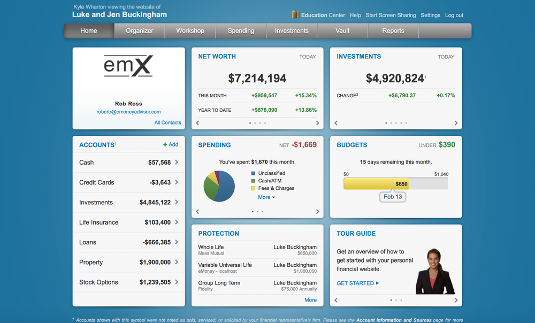Open the Education Center books icon
This screenshot has height=323, width=535.
pos(295,15)
